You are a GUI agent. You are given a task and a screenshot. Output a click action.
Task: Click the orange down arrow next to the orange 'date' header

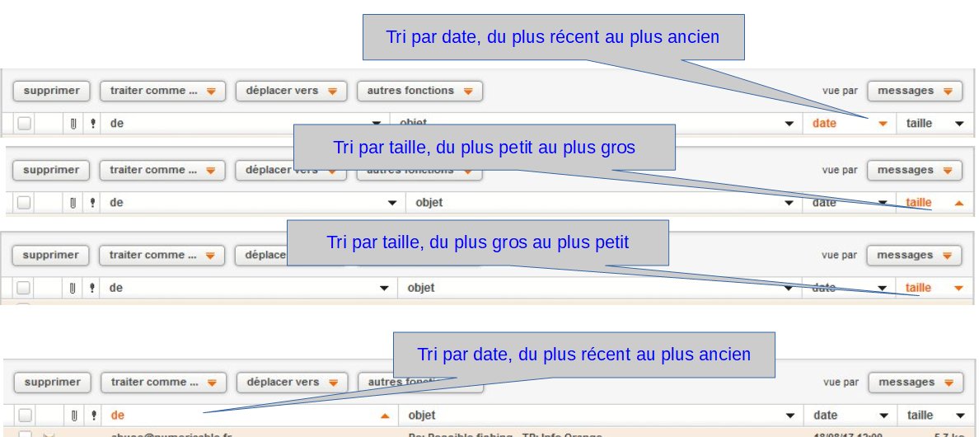(x=883, y=124)
